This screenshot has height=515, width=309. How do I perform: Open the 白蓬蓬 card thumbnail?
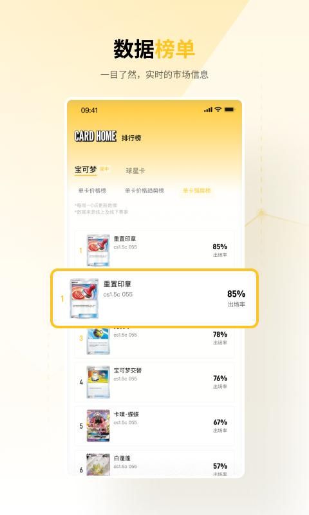[98, 464]
